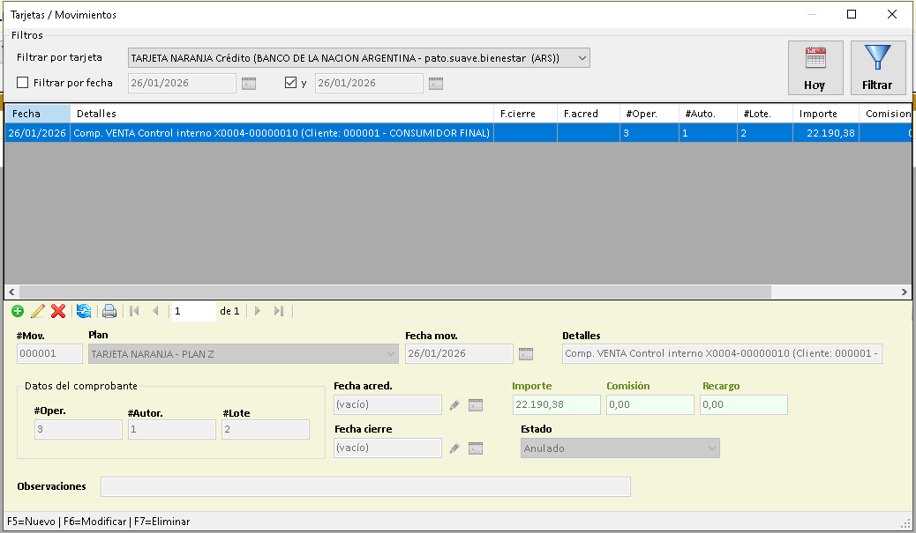Viewport: 916px width, 533px height.
Task: Click the Filtrar funnel button
Action: tap(877, 68)
